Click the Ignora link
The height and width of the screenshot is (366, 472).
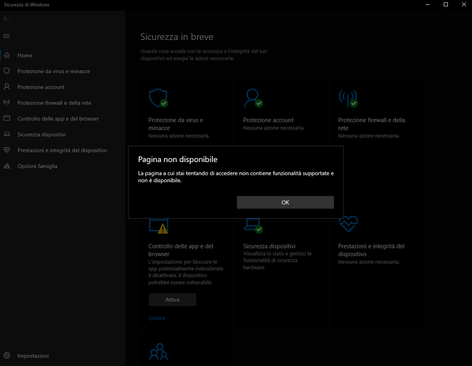point(157,318)
